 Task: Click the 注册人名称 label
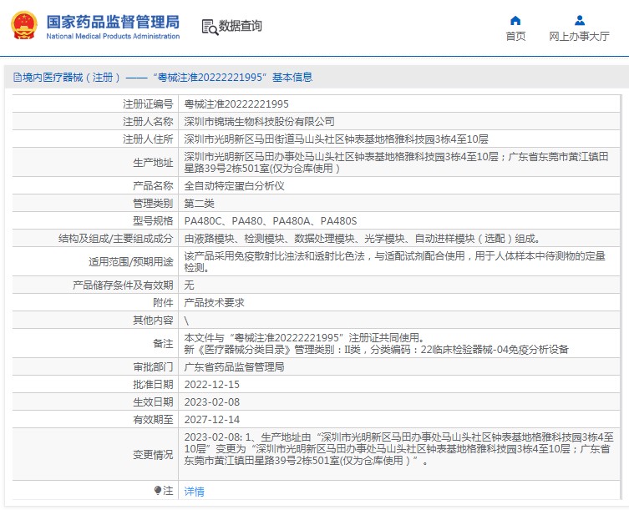pyautogui.click(x=148, y=122)
